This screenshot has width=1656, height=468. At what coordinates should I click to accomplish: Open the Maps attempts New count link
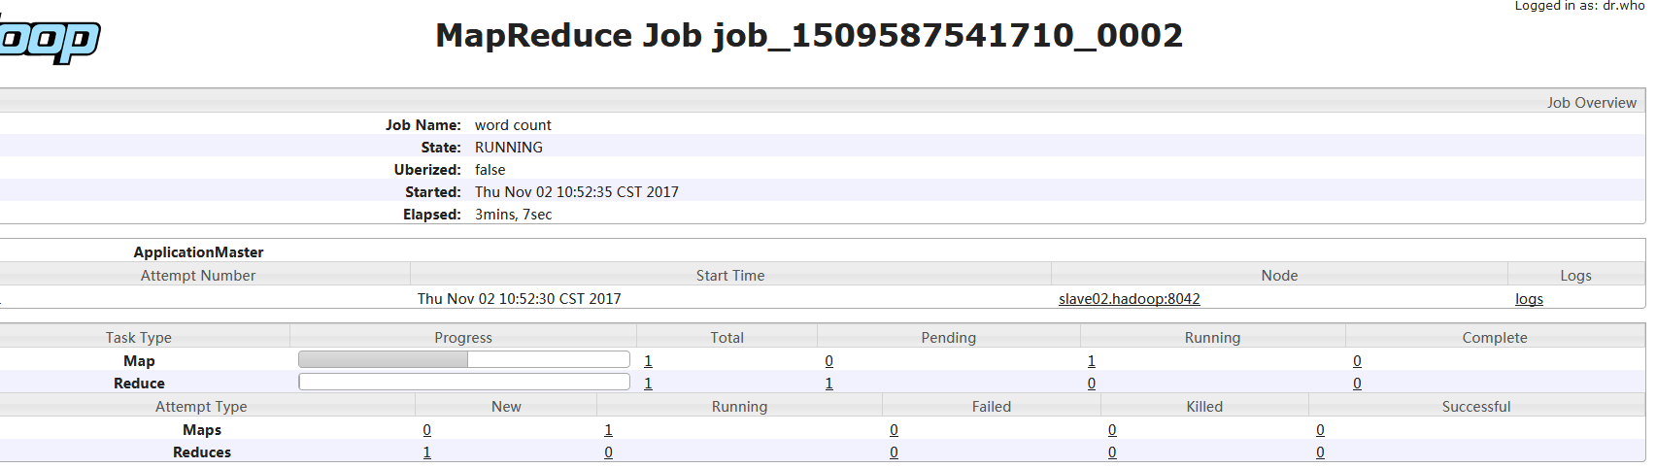pos(426,430)
